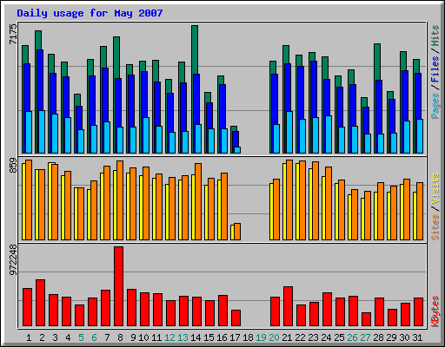Click day label 4 on the x-axis
Image resolution: width=445 pixels, height=347 pixels.
click(68, 337)
